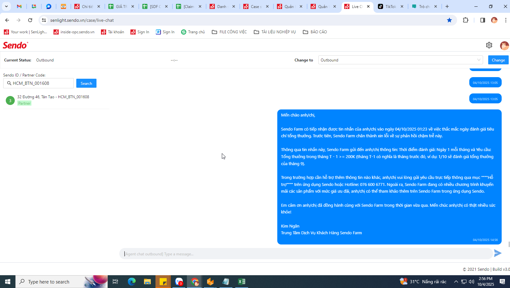The image size is (510, 288).
Task: Open Tài khoản bookmark
Action: 113,32
